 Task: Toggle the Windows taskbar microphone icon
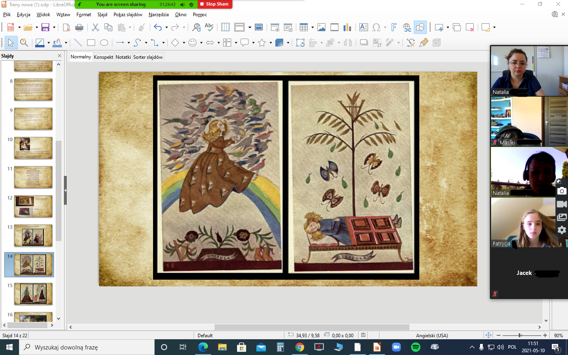481,347
